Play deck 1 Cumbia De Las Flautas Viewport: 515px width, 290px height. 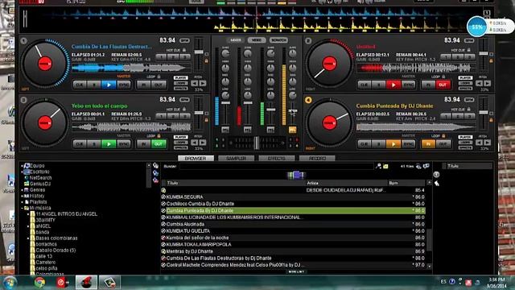tap(109, 85)
